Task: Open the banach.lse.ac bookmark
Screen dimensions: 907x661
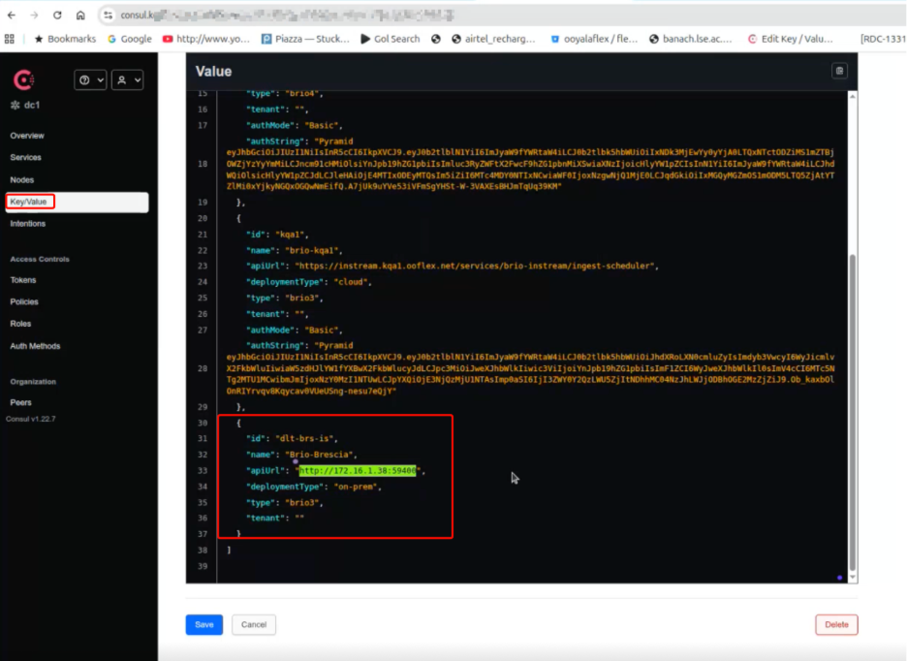Action: 691,39
